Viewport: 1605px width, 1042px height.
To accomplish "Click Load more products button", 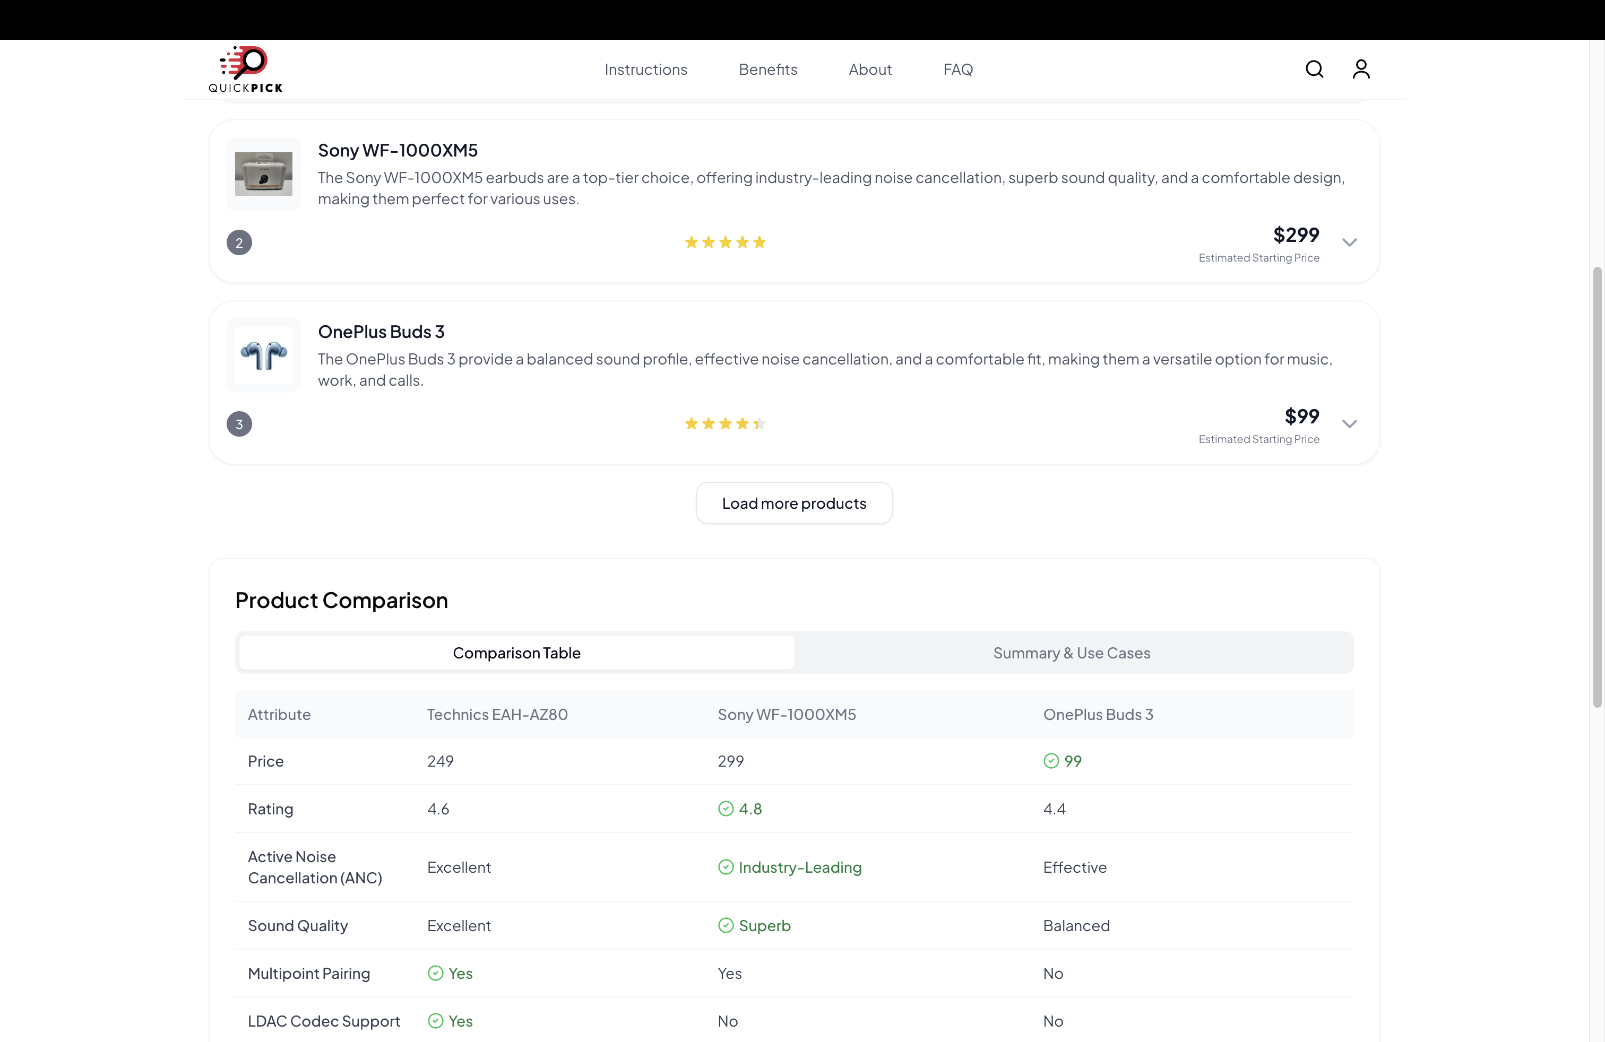I will coord(793,503).
